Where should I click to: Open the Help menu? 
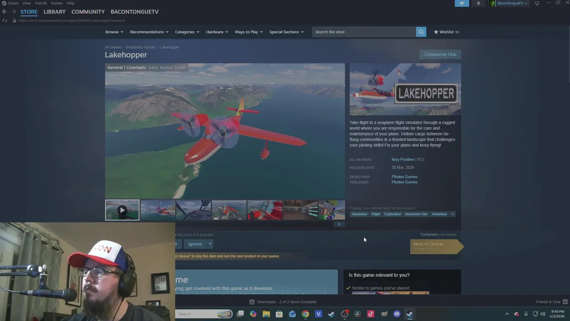(70, 3)
